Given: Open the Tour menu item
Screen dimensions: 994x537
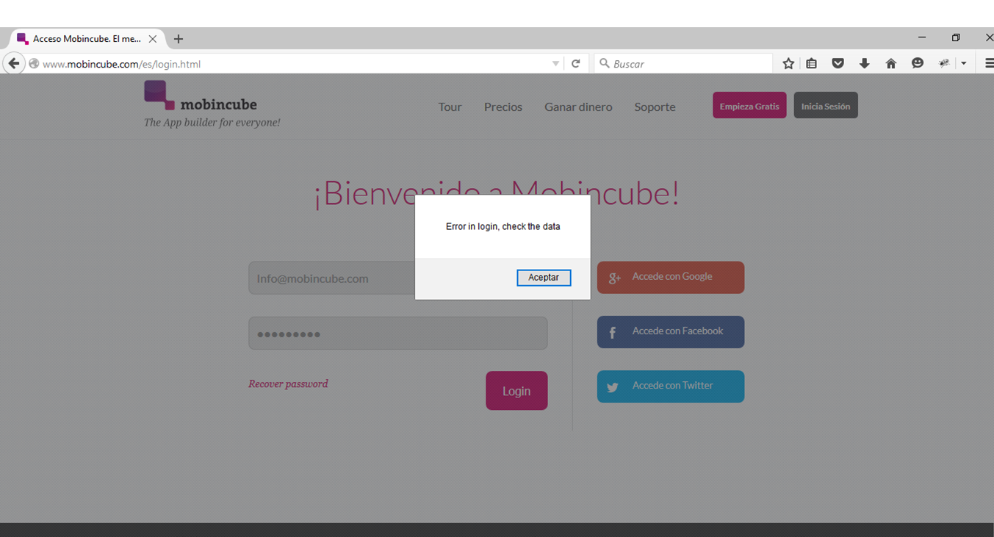Looking at the screenshot, I should [x=450, y=107].
